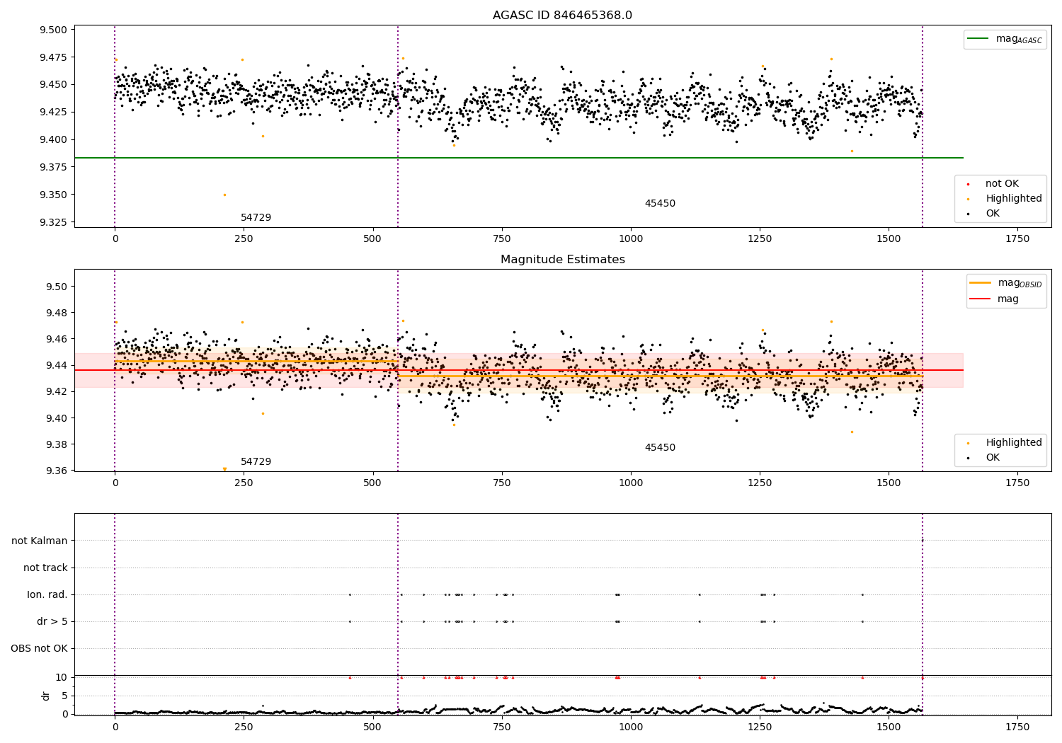
Task: Click the 750 x-axis tick under bottom plot
Action: (502, 727)
